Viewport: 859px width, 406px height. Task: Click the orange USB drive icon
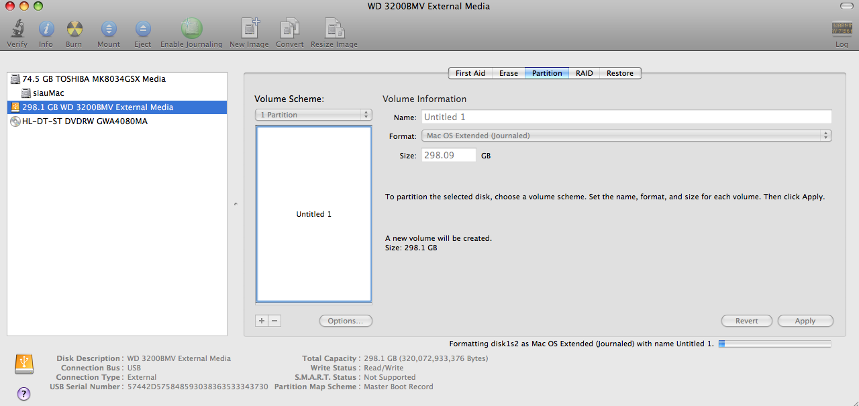[x=23, y=364]
